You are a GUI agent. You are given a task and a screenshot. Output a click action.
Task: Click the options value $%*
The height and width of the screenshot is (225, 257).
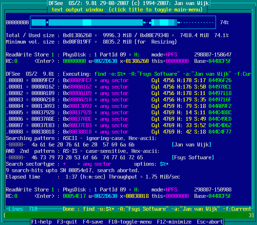164,164
